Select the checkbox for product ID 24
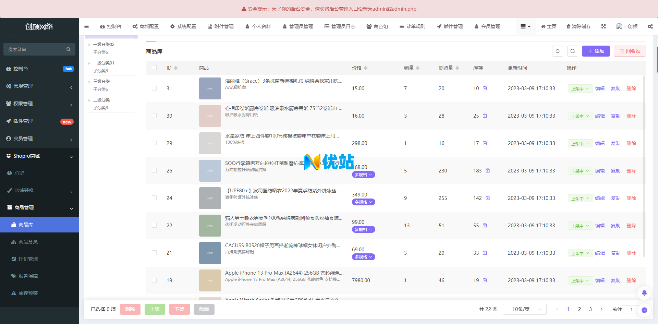 point(154,198)
